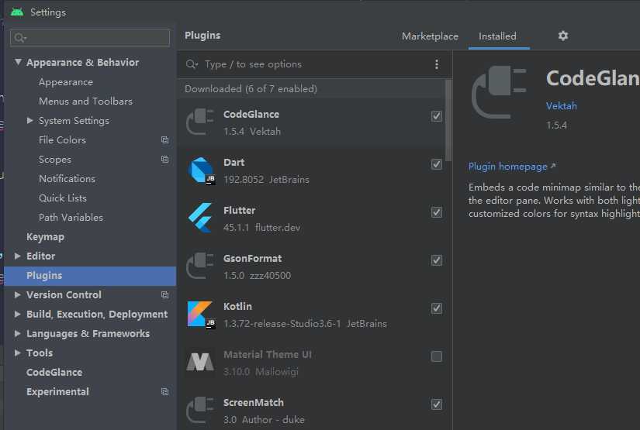
Task: Expand the Version Control section arrow
Action: click(18, 294)
